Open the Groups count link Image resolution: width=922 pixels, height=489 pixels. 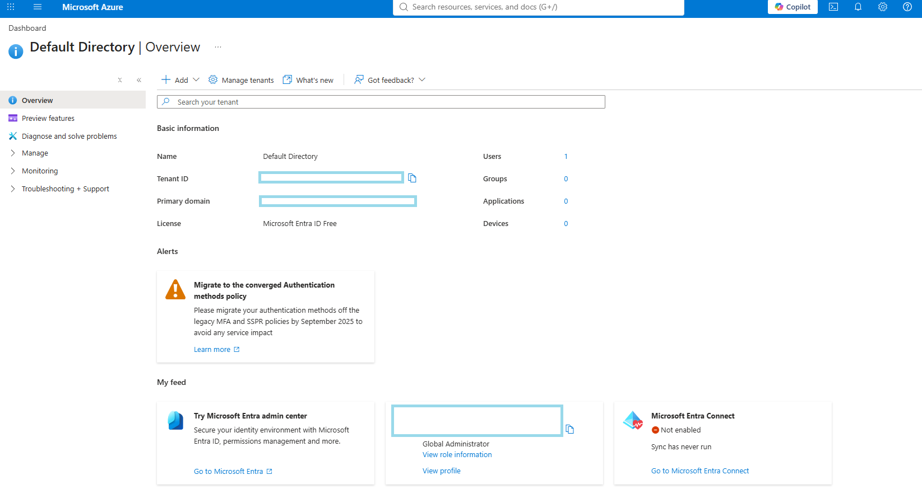click(x=566, y=178)
